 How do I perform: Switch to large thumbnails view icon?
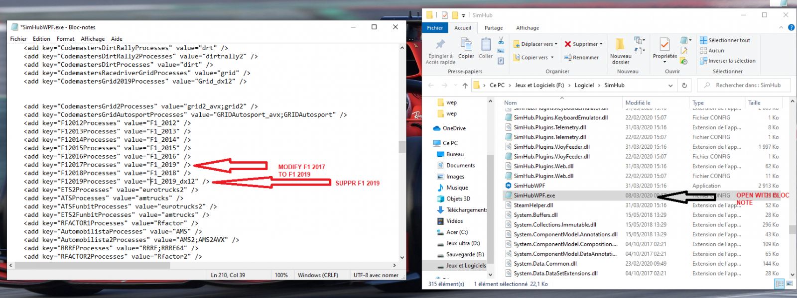[789, 284]
